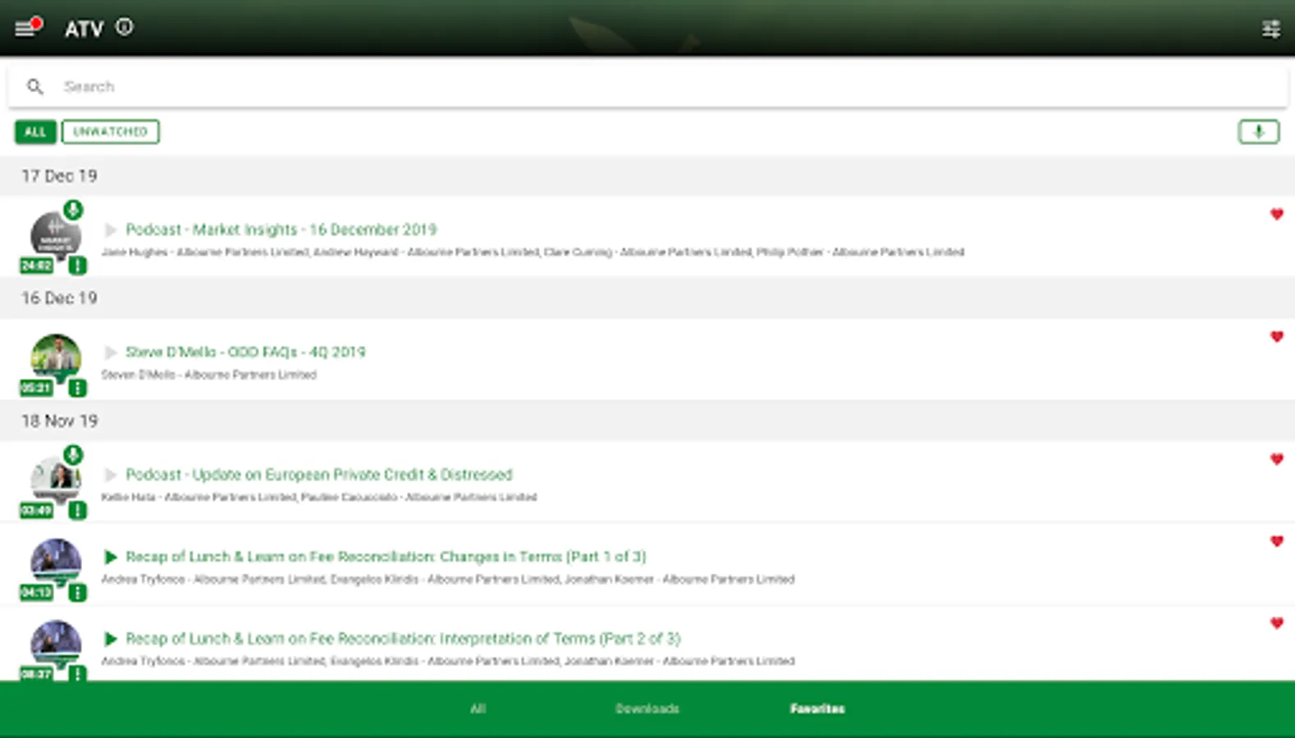Click speakers line starting Kellie Hata
This screenshot has height=738, width=1295.
pyautogui.click(x=319, y=497)
